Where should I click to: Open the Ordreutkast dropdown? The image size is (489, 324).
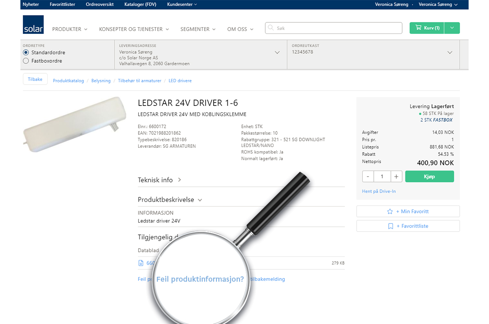click(450, 53)
